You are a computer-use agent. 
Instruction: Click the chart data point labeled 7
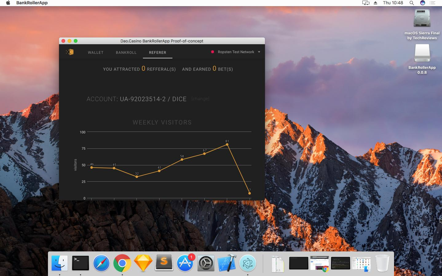tap(250, 193)
